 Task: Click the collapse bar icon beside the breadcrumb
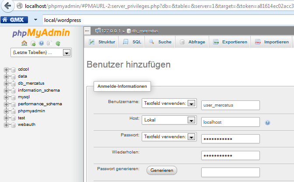click(87, 31)
